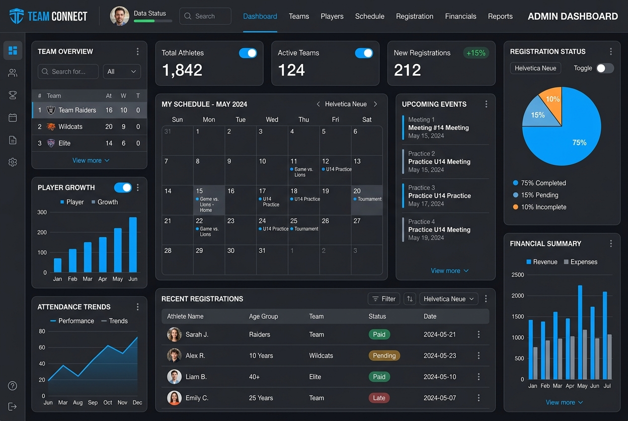628x421 pixels.
Task: Click the people icon in the left sidebar
Action: click(13, 73)
